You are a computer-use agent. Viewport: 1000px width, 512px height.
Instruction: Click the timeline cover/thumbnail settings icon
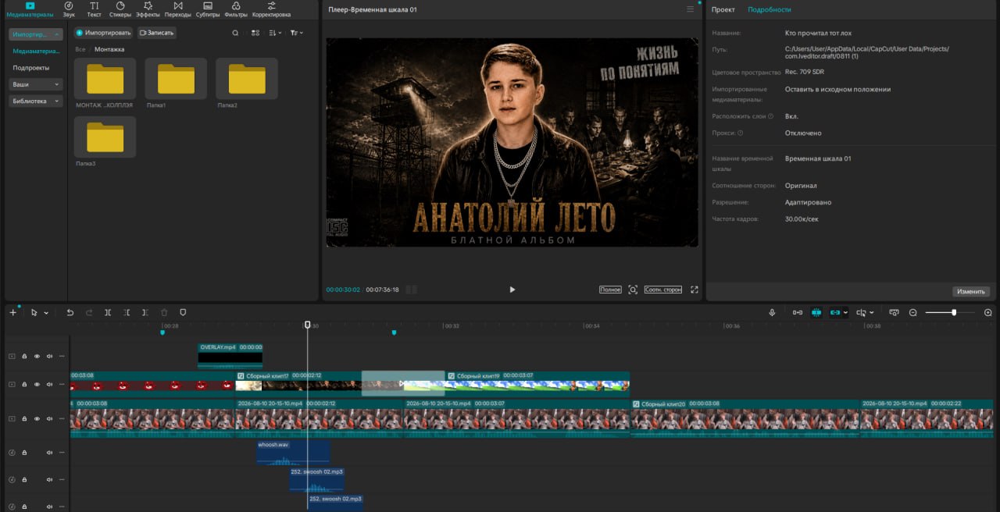pyautogui.click(x=893, y=312)
